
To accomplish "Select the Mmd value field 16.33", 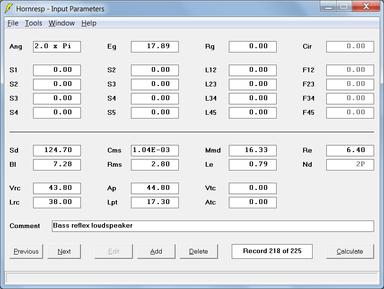I will coord(253,151).
